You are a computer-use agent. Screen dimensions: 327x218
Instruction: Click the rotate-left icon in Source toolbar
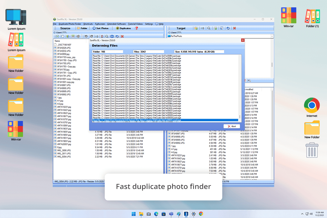click(86, 36)
